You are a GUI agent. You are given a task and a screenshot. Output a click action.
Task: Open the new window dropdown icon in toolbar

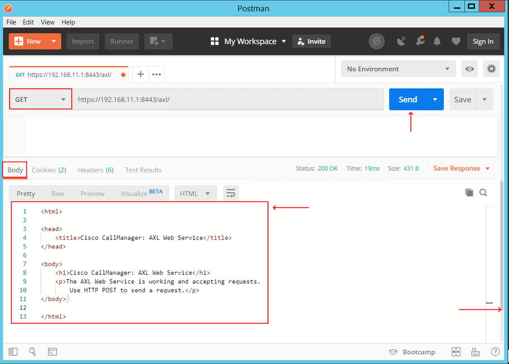(x=158, y=41)
